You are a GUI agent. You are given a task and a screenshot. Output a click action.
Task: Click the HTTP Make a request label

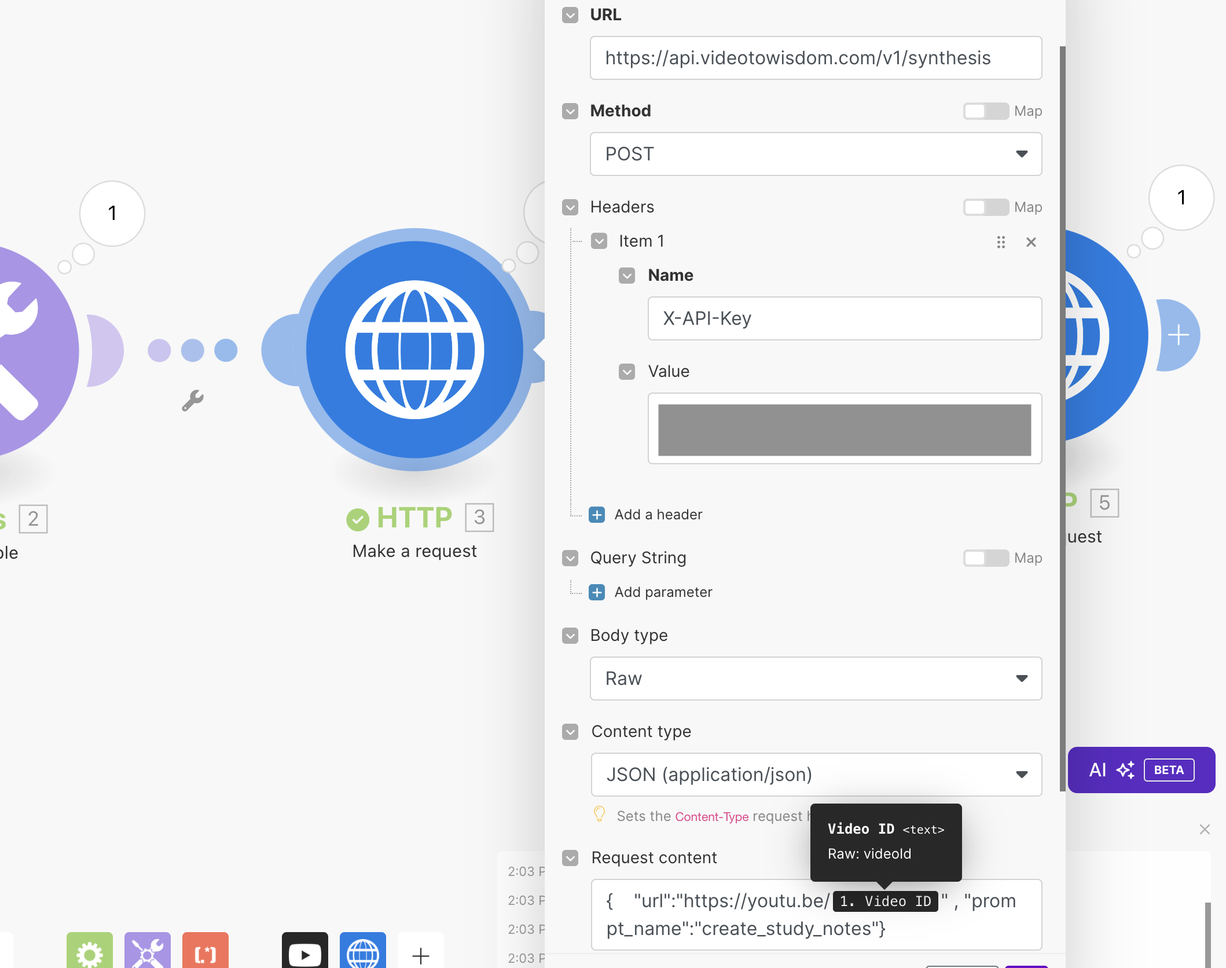(414, 551)
